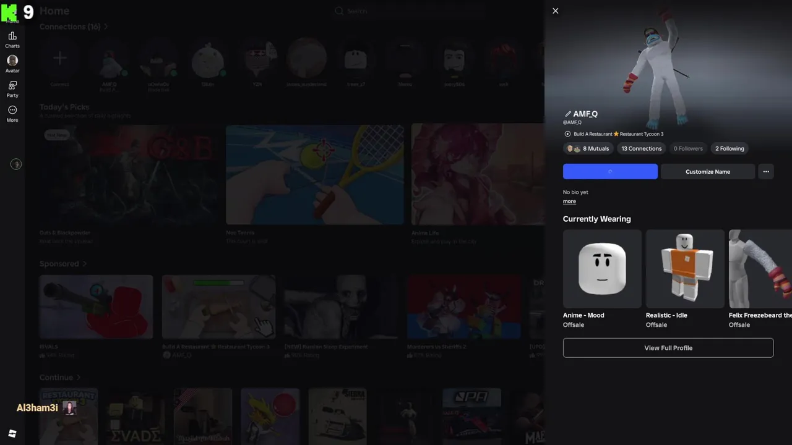Viewport: 792px width, 445px height.
Task: Open the Murderers vs Sheriffs 2 tile
Action: [464, 307]
